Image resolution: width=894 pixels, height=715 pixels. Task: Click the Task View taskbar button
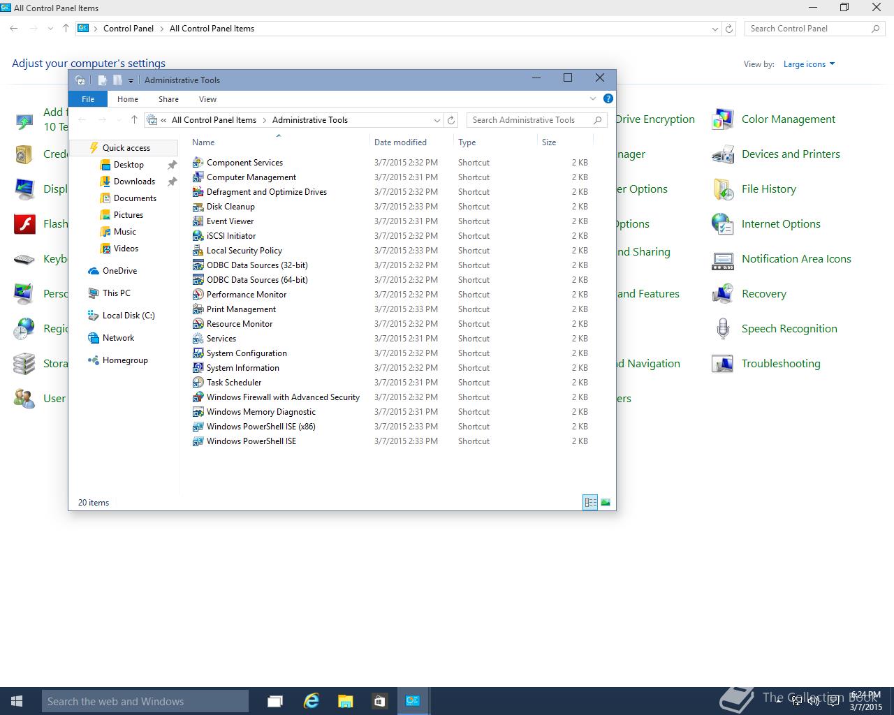coord(275,701)
